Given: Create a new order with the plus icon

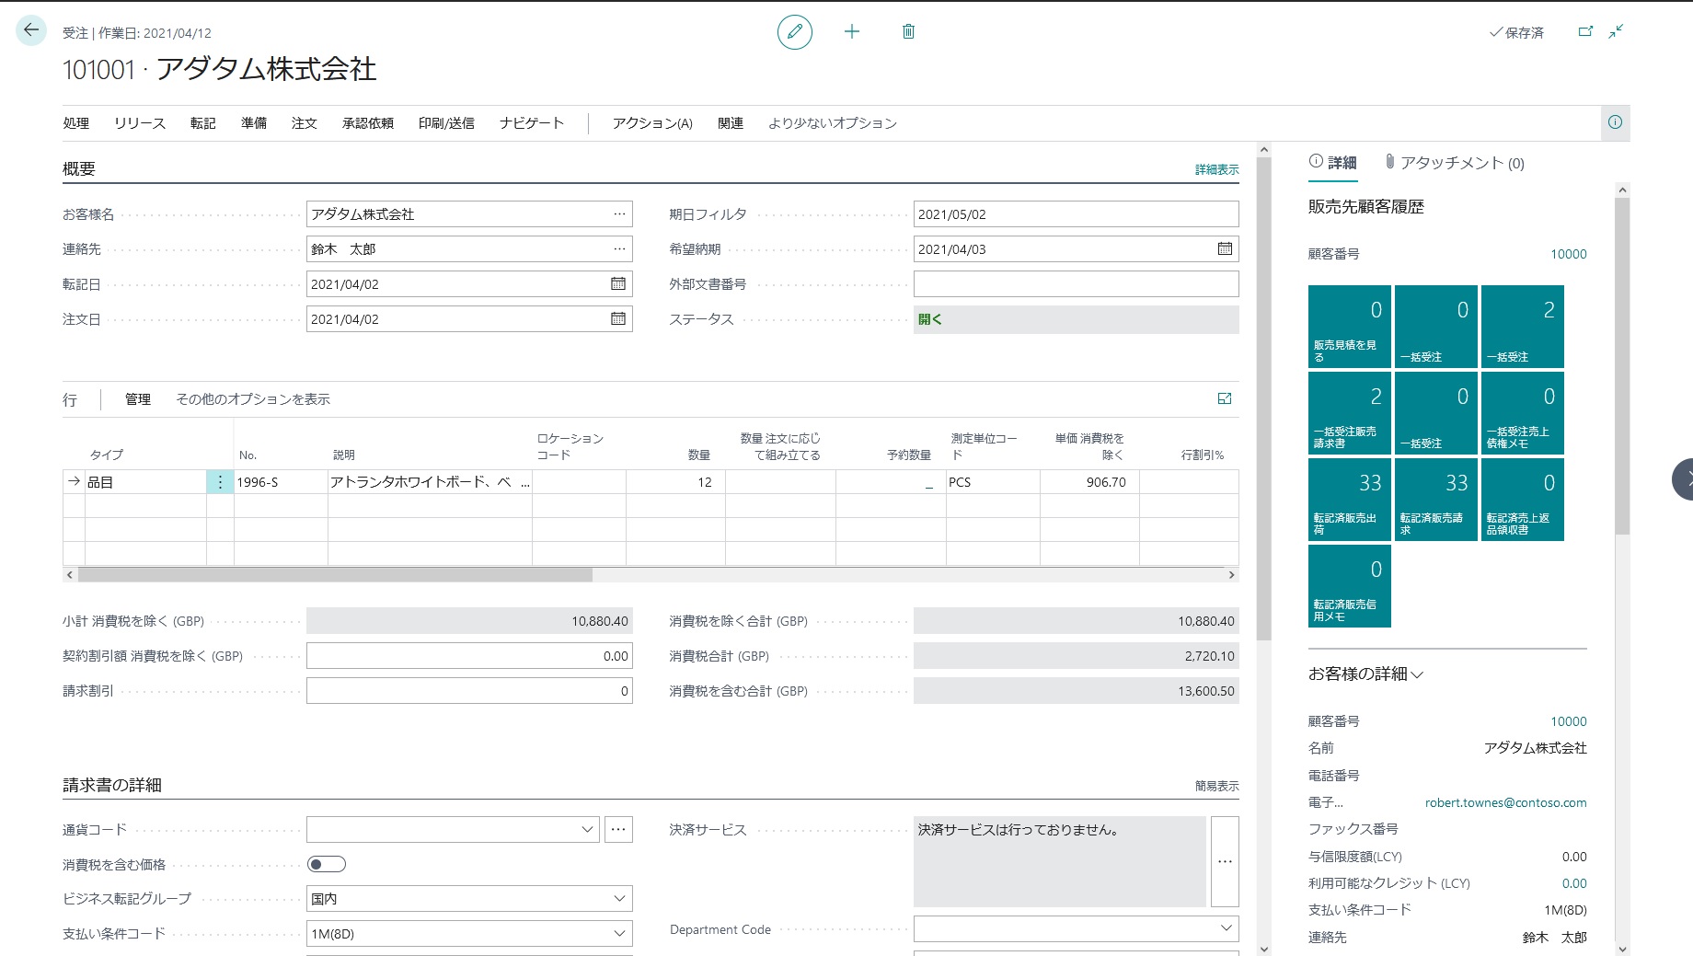Looking at the screenshot, I should tap(852, 32).
